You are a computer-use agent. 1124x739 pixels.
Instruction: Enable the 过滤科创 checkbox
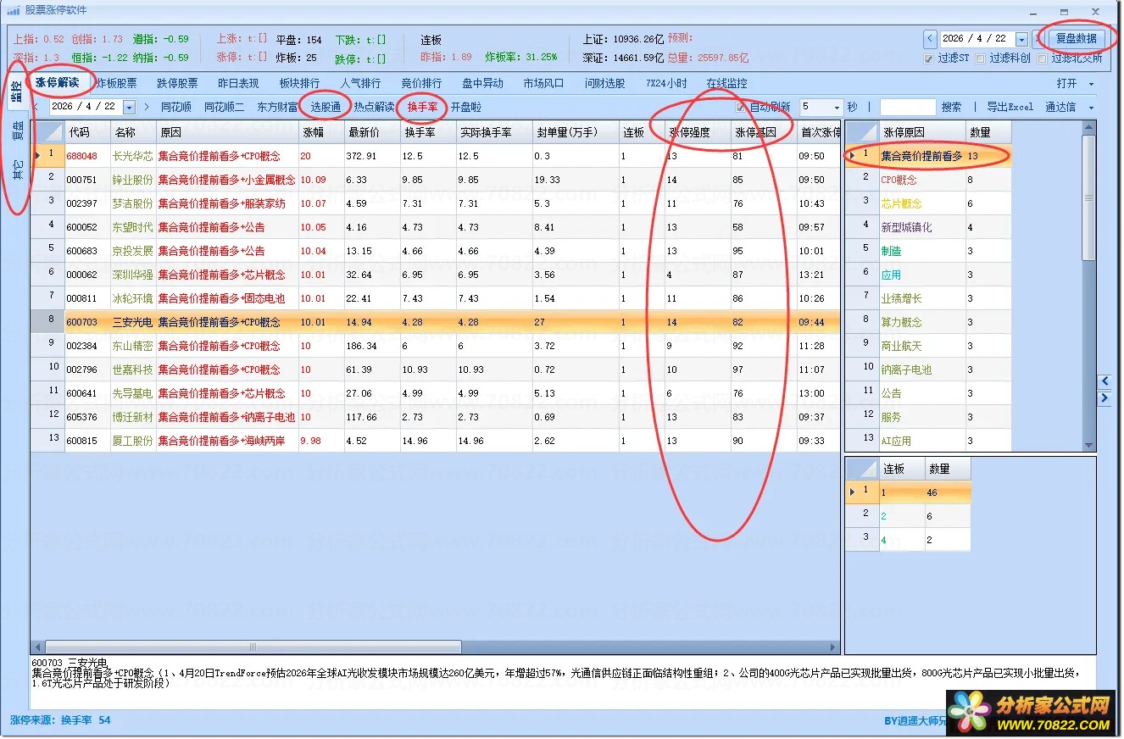(x=981, y=59)
